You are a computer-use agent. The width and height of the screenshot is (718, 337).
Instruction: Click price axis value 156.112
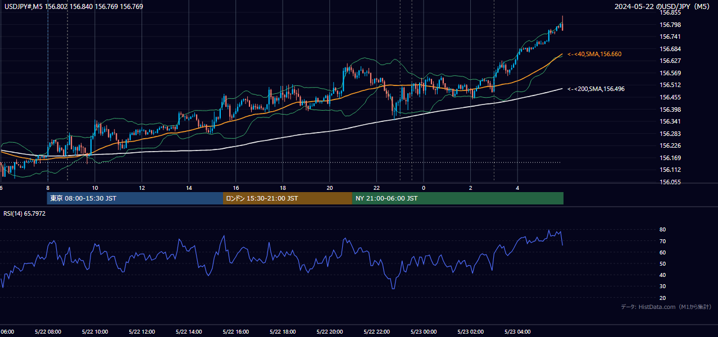click(670, 170)
